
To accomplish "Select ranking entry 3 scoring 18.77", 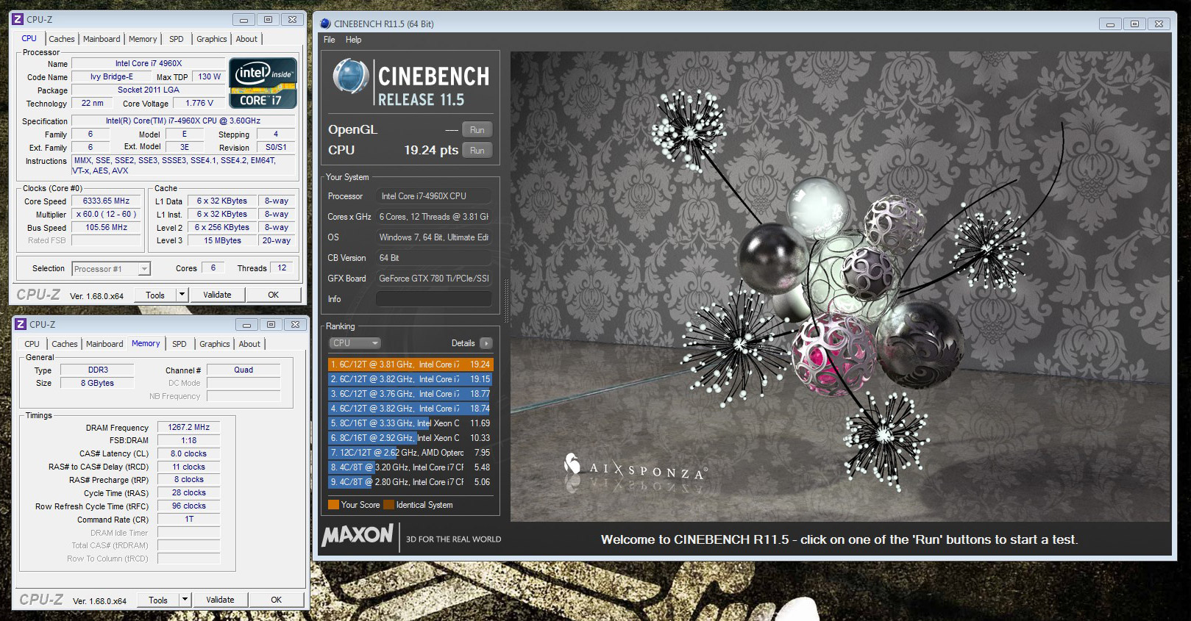I will click(x=410, y=394).
